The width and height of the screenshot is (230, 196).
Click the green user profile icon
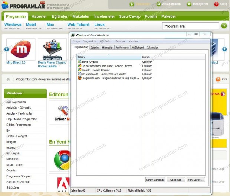tap(132, 4)
